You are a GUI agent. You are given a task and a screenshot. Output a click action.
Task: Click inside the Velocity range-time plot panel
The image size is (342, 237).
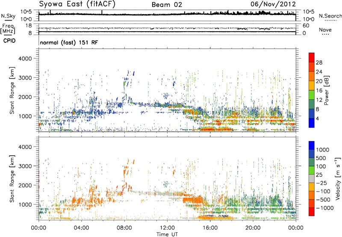tap(167, 178)
